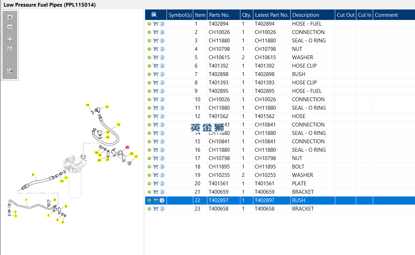Click T402897 in Latest Part No. column

coord(265,200)
